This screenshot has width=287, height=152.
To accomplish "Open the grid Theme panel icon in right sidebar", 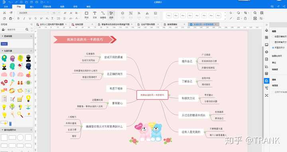I will click(267, 37).
